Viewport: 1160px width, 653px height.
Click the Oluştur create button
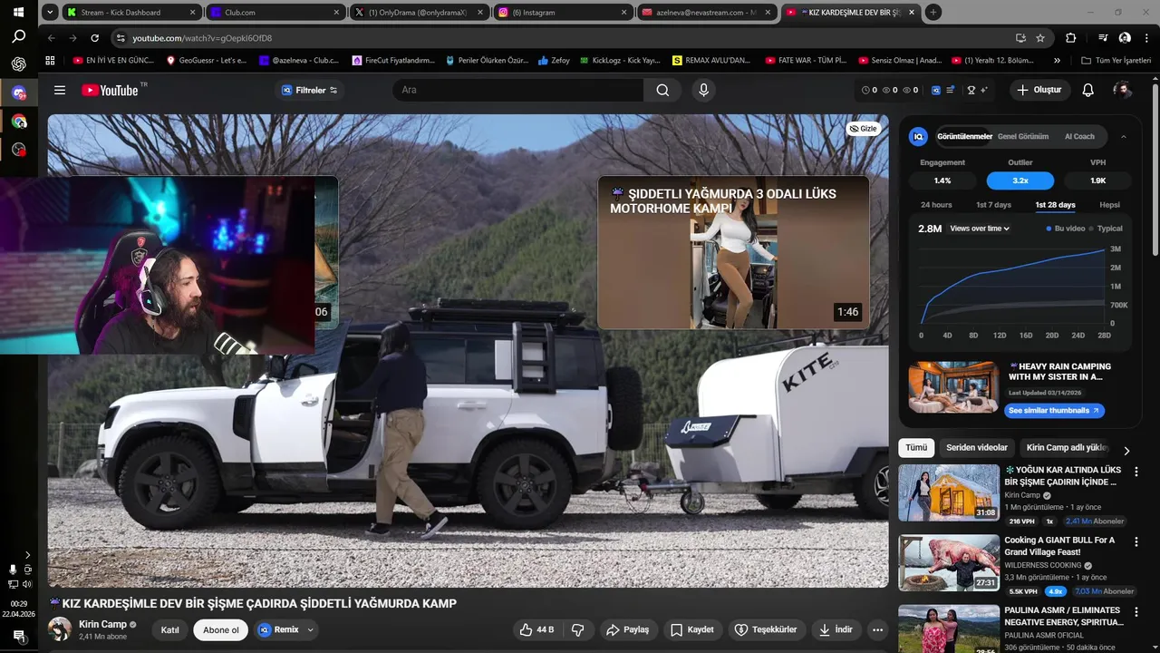[1039, 90]
